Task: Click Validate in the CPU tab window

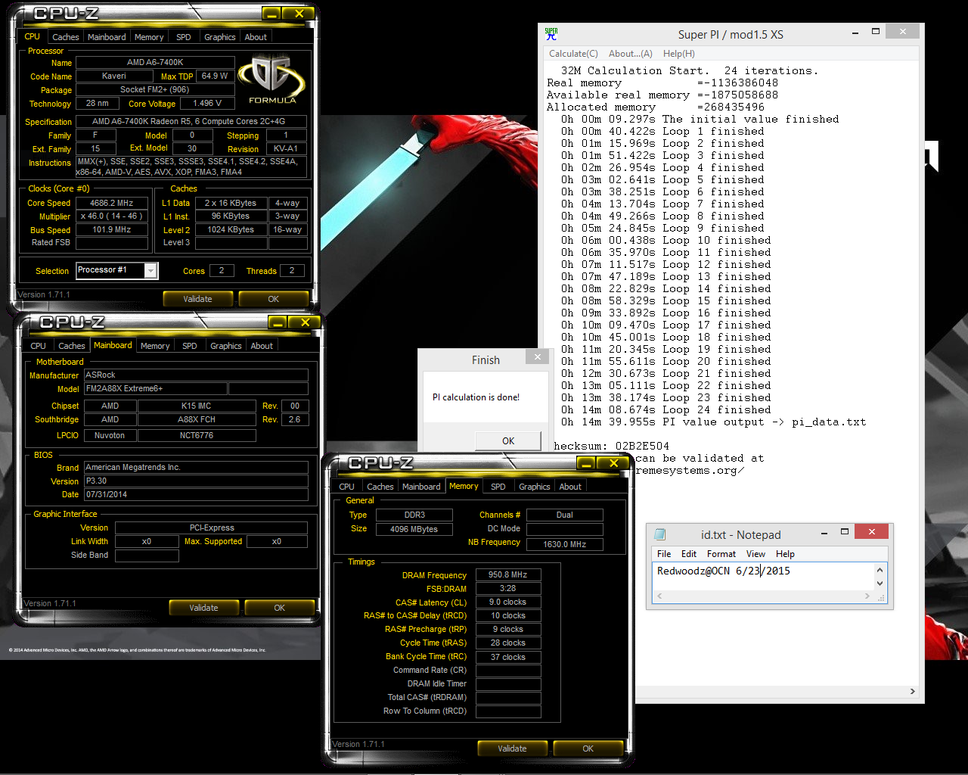Action: pyautogui.click(x=197, y=299)
